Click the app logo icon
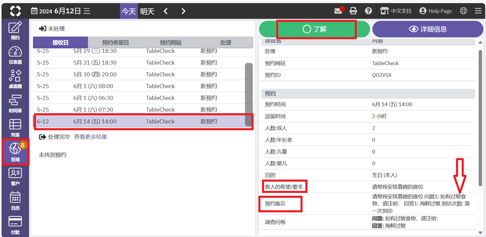Image resolution: width=486 pixels, height=237 pixels. [15, 11]
